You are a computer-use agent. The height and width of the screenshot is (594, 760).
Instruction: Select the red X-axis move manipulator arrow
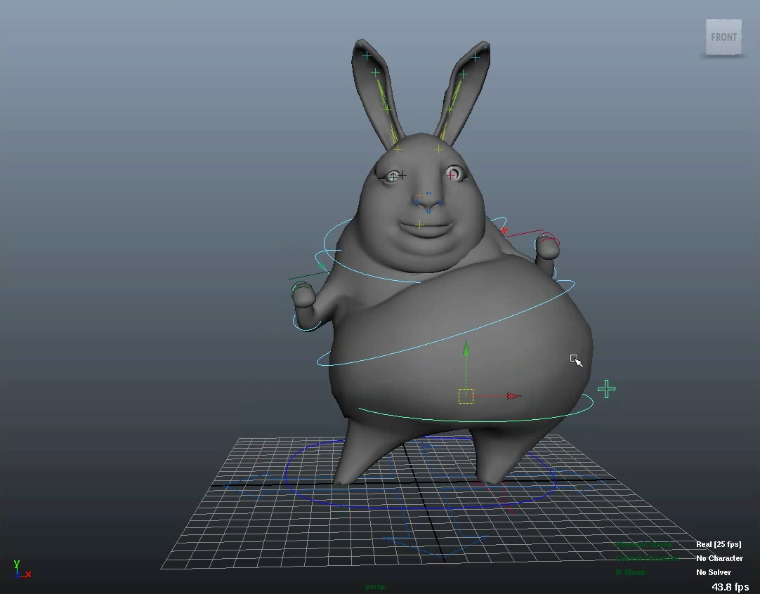pyautogui.click(x=513, y=396)
